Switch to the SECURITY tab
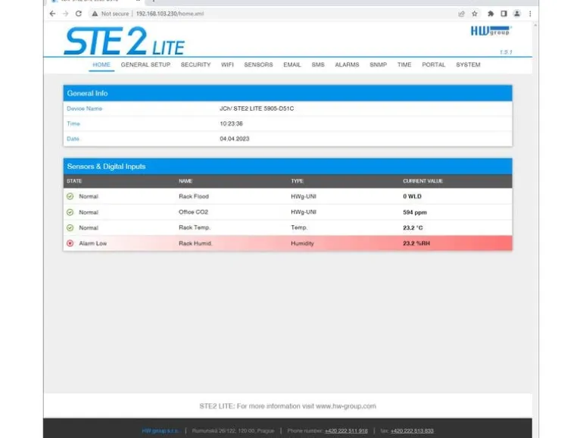The height and width of the screenshot is (438, 583). click(195, 64)
